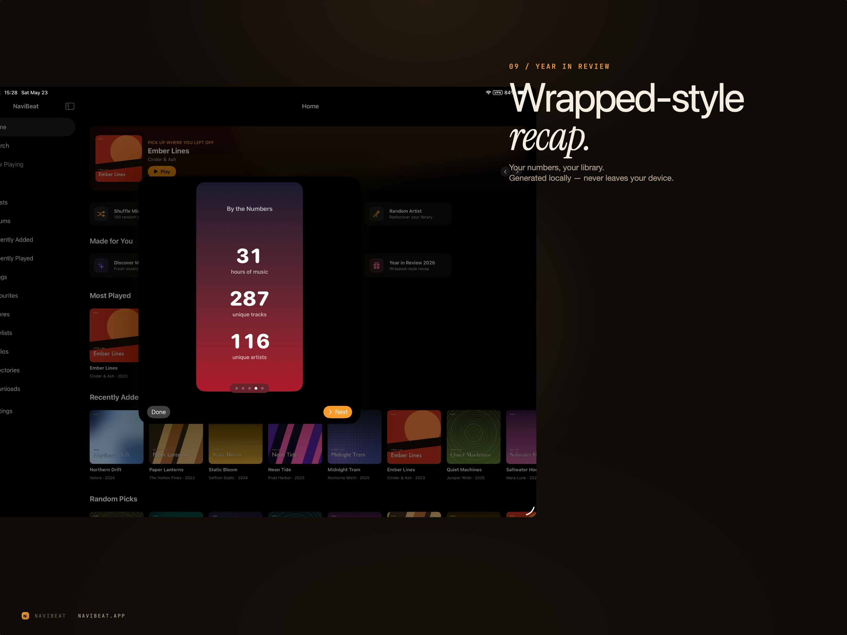This screenshot has height=635, width=847.
Task: Open Year in Review 2026 card
Action: (408, 265)
